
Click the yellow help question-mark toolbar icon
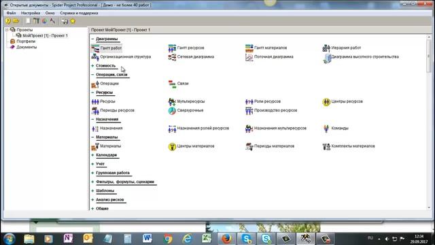[7, 21]
